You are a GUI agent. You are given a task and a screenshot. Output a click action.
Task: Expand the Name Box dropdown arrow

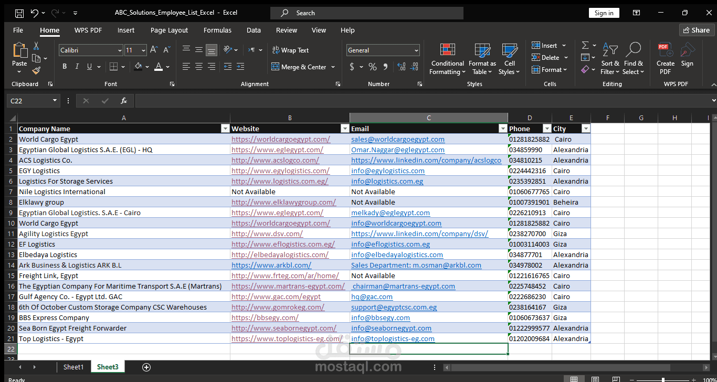coord(55,101)
